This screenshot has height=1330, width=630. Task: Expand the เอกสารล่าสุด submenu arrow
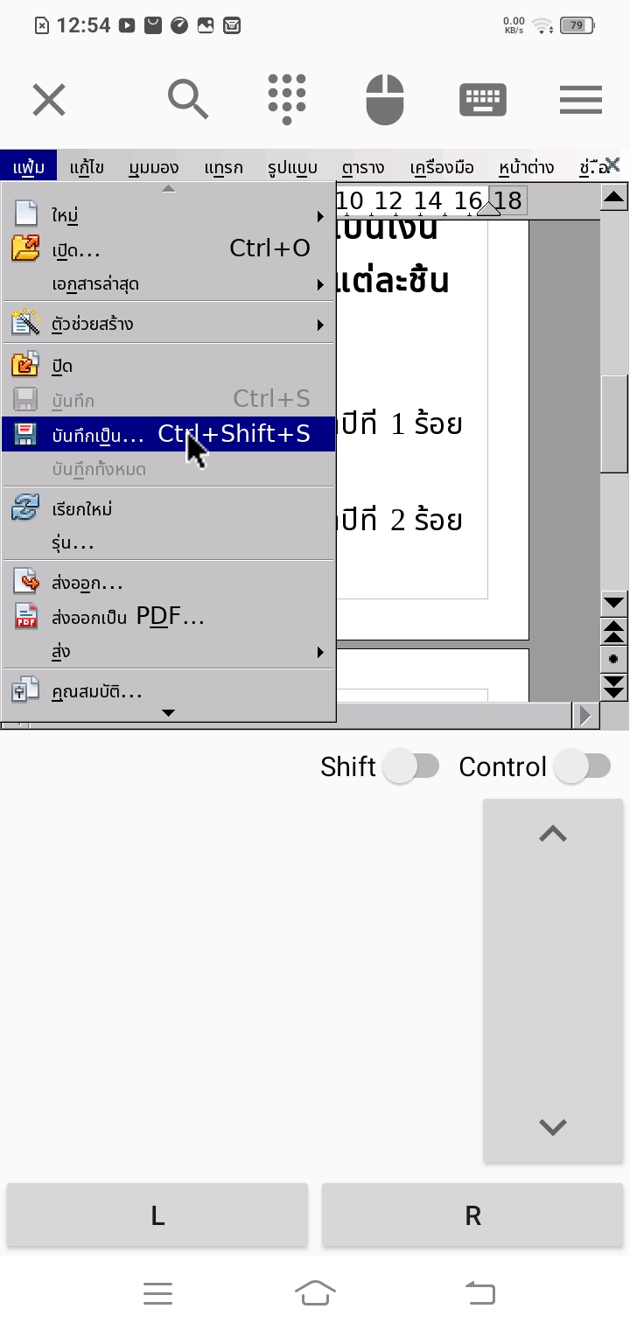coord(320,284)
